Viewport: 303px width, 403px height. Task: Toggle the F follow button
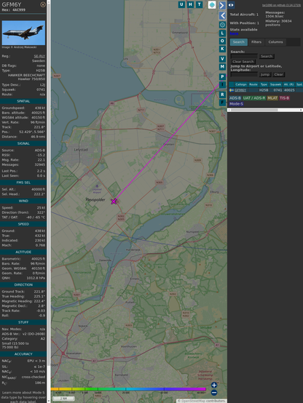[x=222, y=103]
